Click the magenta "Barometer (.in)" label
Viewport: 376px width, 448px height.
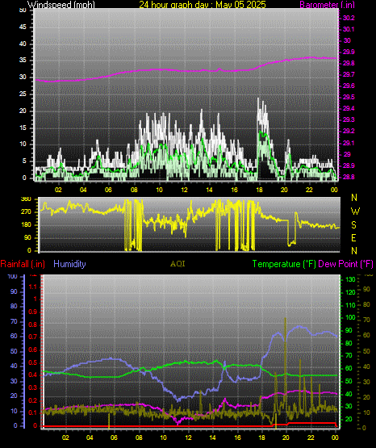tap(327, 5)
